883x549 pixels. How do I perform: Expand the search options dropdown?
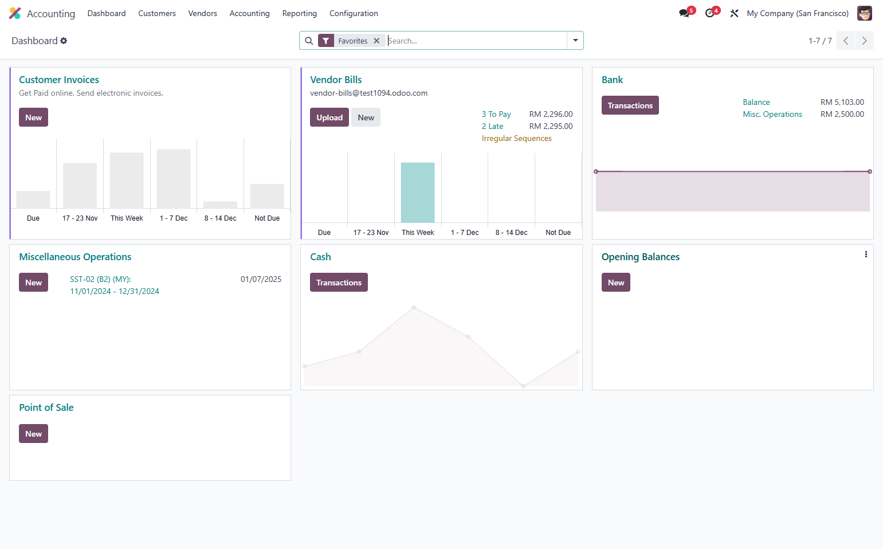pos(575,41)
